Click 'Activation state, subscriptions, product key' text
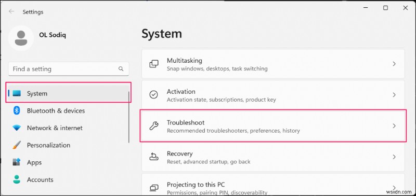Viewport: 416px width, 196px height. (x=222, y=100)
